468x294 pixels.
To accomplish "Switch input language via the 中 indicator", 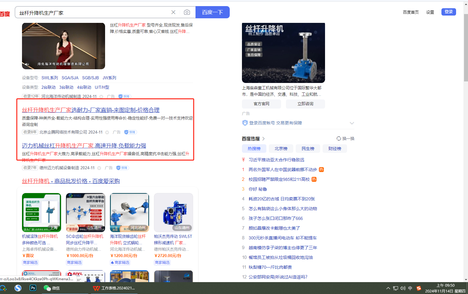I will coord(410,288).
